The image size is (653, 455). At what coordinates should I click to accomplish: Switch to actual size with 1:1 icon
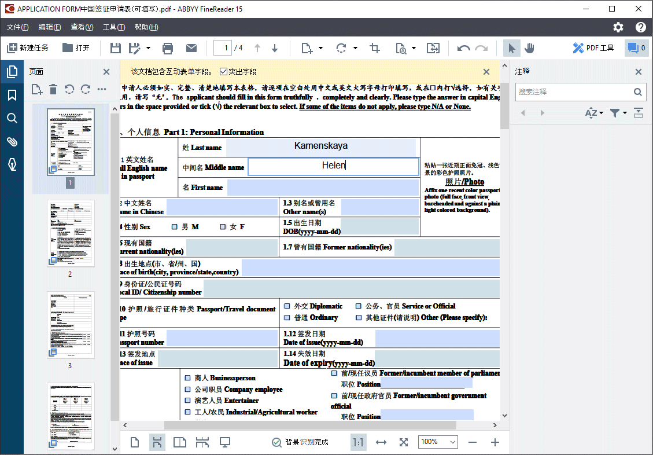pos(358,442)
